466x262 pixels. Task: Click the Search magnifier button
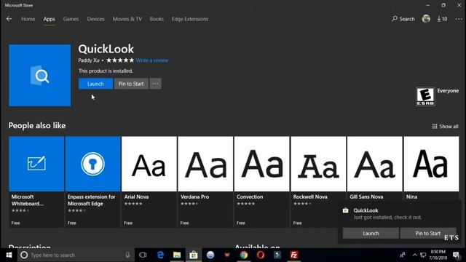(x=403, y=19)
